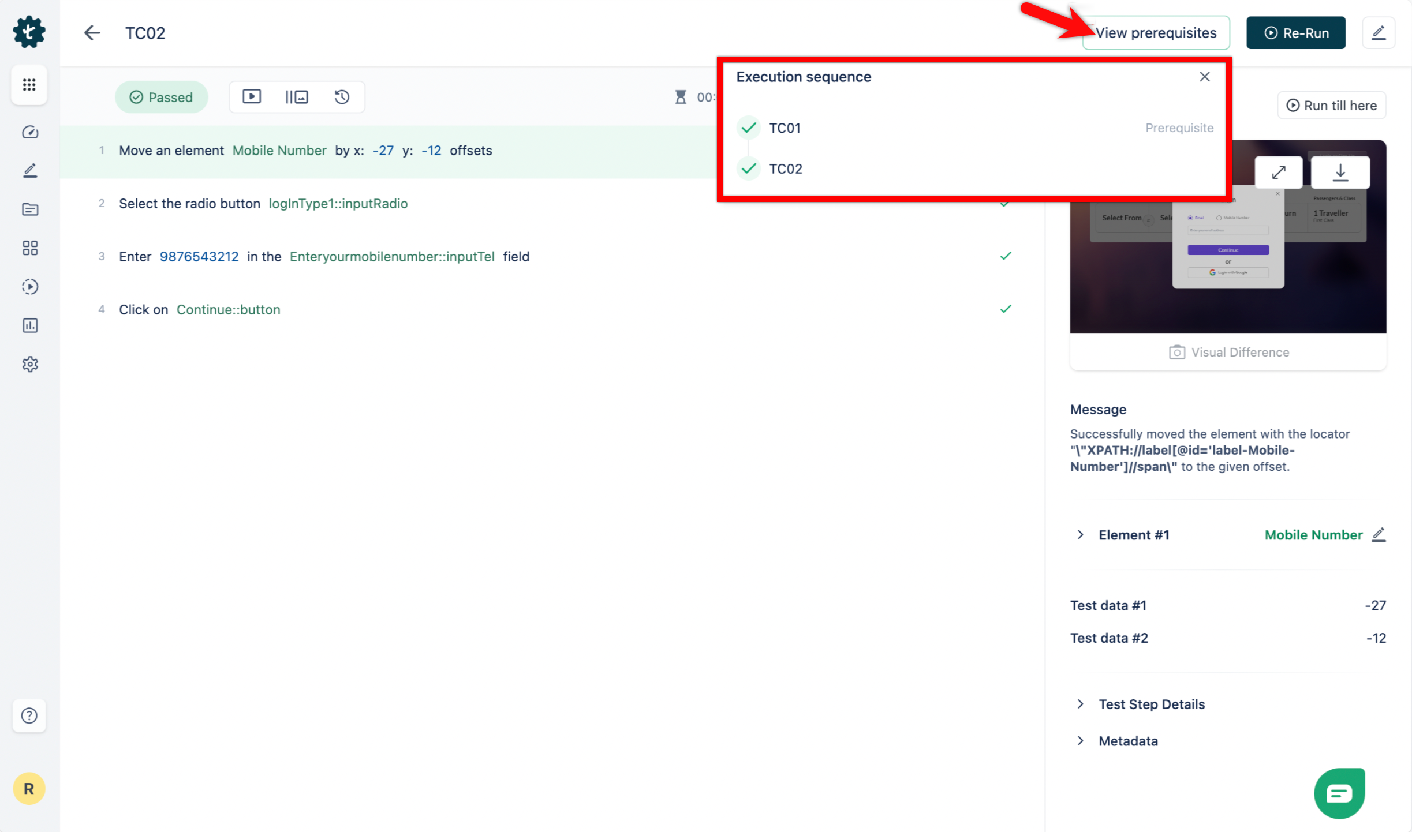Open the settings gear in sidebar
This screenshot has height=832, width=1412.
[x=30, y=364]
